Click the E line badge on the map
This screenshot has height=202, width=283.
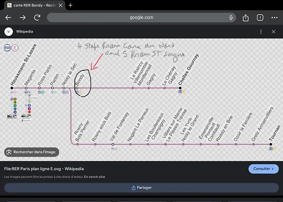pyautogui.click(x=15, y=48)
